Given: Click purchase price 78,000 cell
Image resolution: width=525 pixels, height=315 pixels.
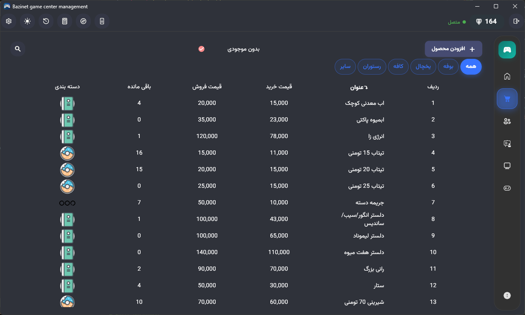Looking at the screenshot, I should [279, 136].
